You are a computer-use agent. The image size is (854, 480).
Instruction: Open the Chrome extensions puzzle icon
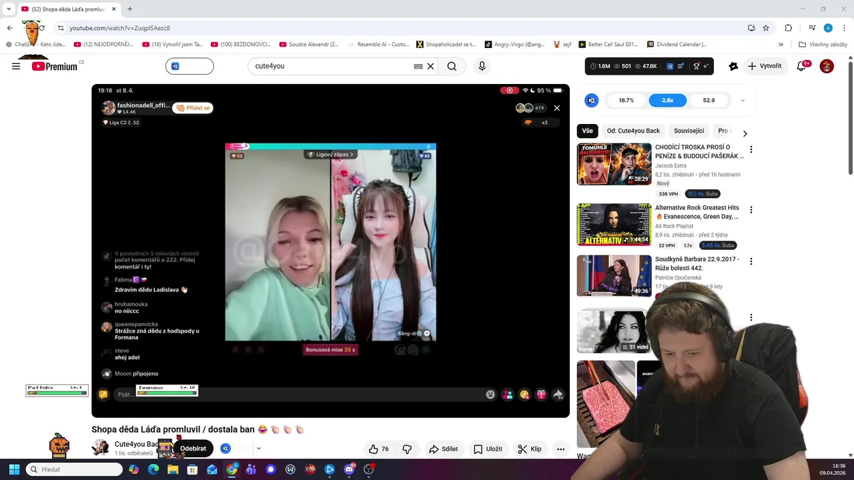click(x=789, y=28)
